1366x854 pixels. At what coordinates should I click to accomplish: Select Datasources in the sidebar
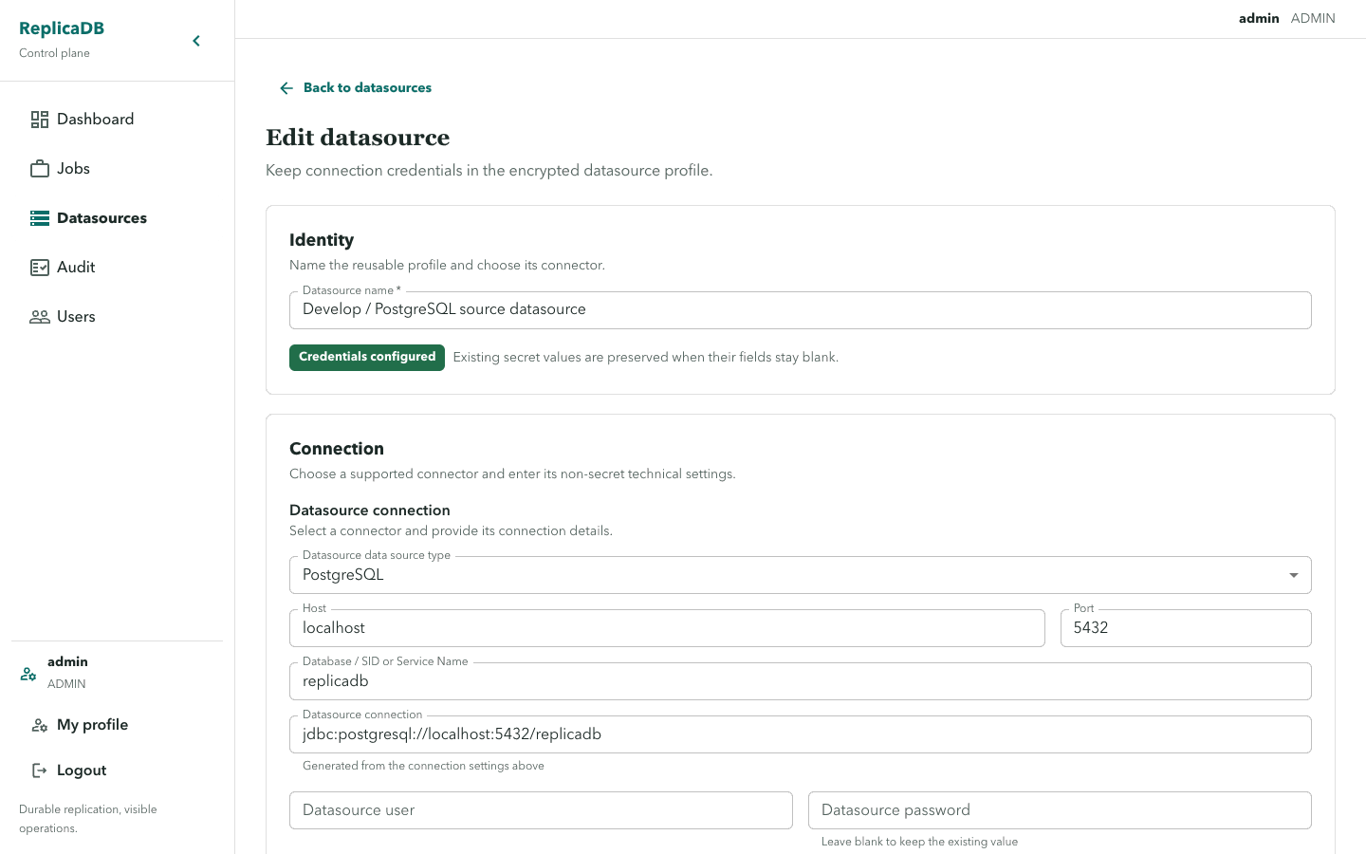118,218
